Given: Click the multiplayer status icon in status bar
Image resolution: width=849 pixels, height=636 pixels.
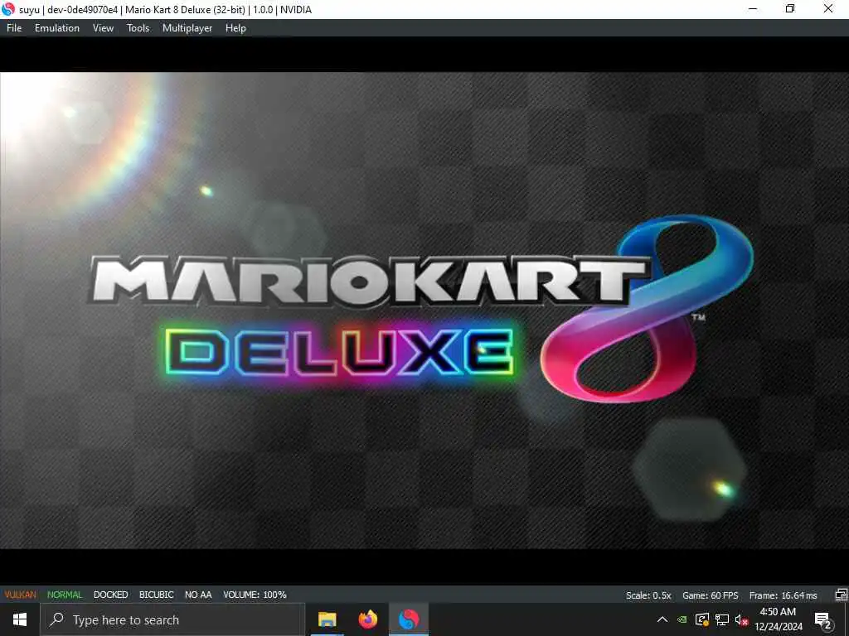Looking at the screenshot, I should click(x=841, y=595).
